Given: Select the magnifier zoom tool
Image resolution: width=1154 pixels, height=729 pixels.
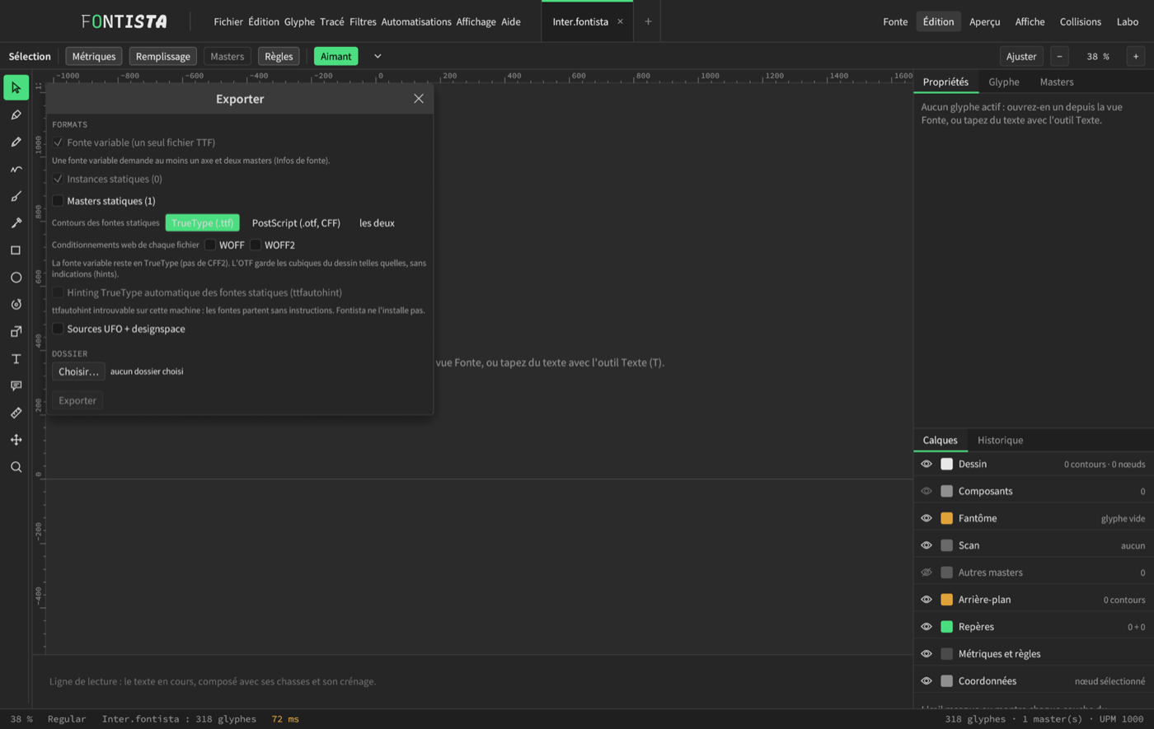Looking at the screenshot, I should [16, 467].
